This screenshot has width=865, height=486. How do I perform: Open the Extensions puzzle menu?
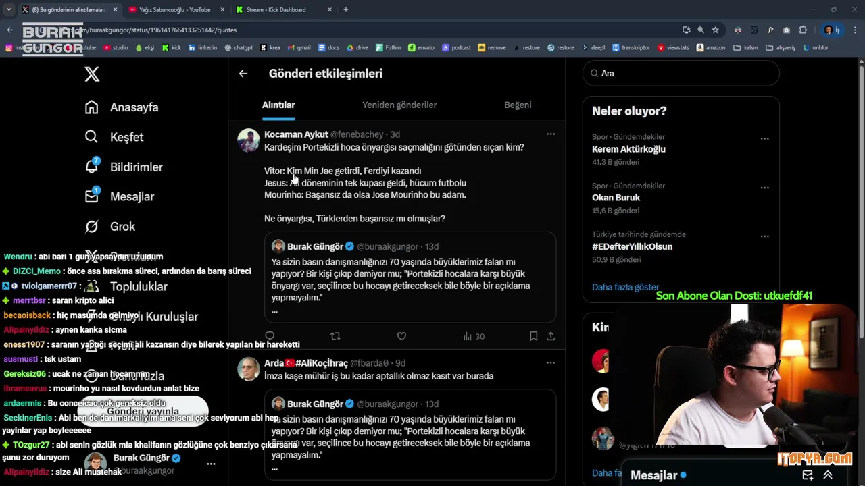(x=803, y=30)
